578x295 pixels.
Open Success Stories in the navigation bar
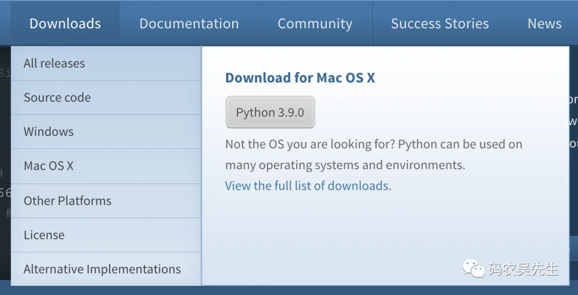point(440,24)
